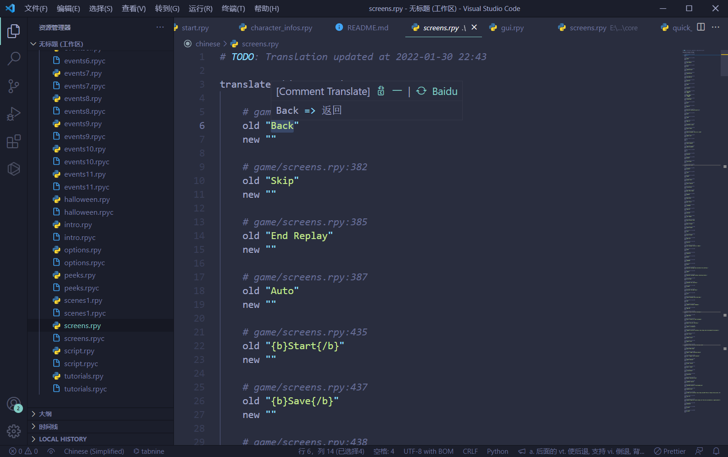The image size is (728, 457).
Task: Show errors and warnings in status bar
Action: click(x=23, y=451)
